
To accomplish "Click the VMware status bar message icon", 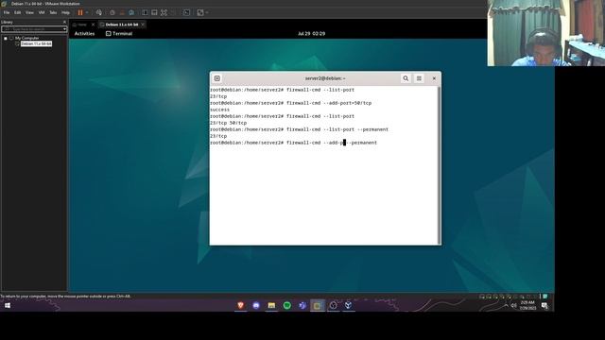I will (545, 297).
